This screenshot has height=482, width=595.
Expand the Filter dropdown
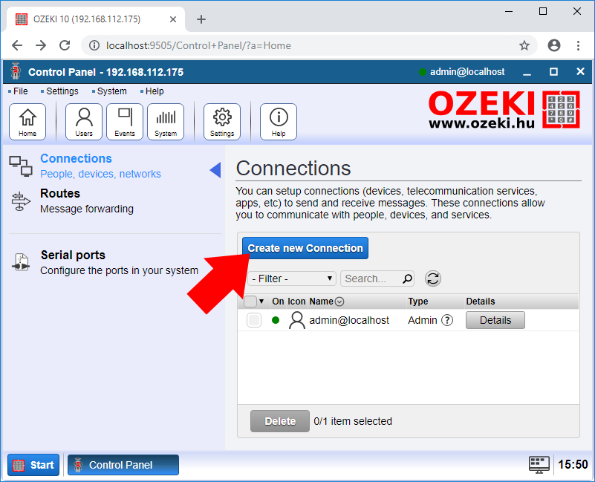(292, 279)
